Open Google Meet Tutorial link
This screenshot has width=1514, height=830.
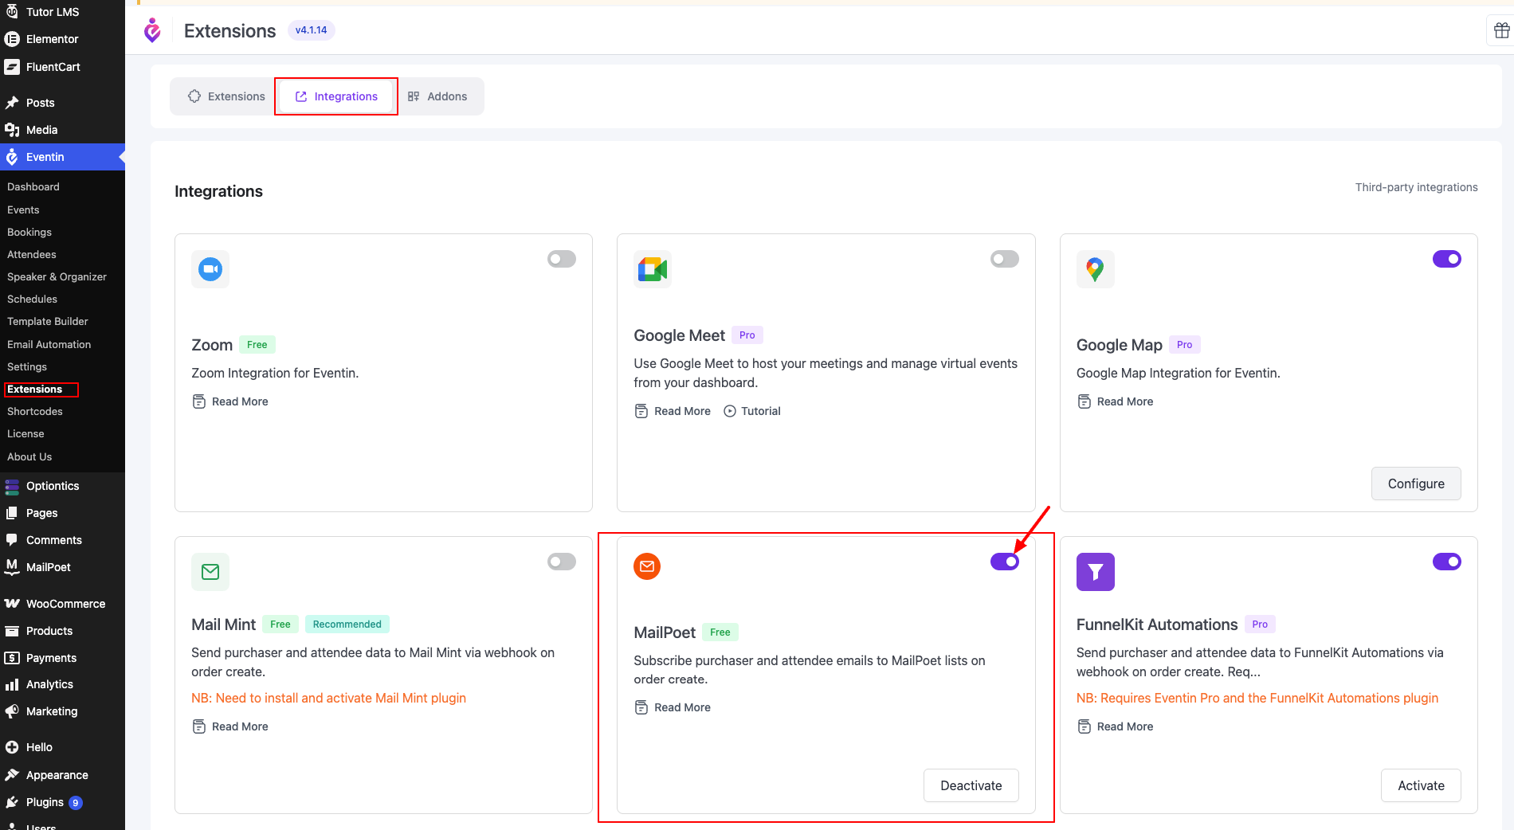click(x=752, y=411)
